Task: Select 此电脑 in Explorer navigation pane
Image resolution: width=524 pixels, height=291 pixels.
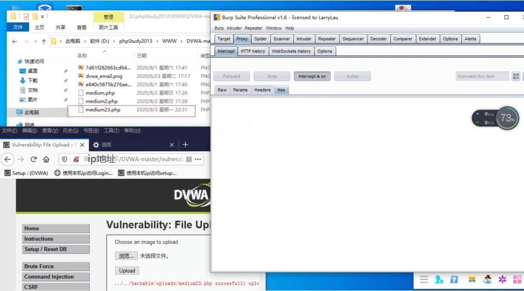Action: 32,112
